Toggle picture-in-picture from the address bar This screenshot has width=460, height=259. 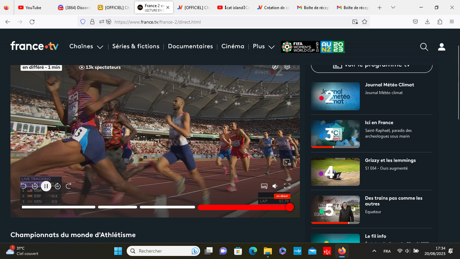pos(355,22)
